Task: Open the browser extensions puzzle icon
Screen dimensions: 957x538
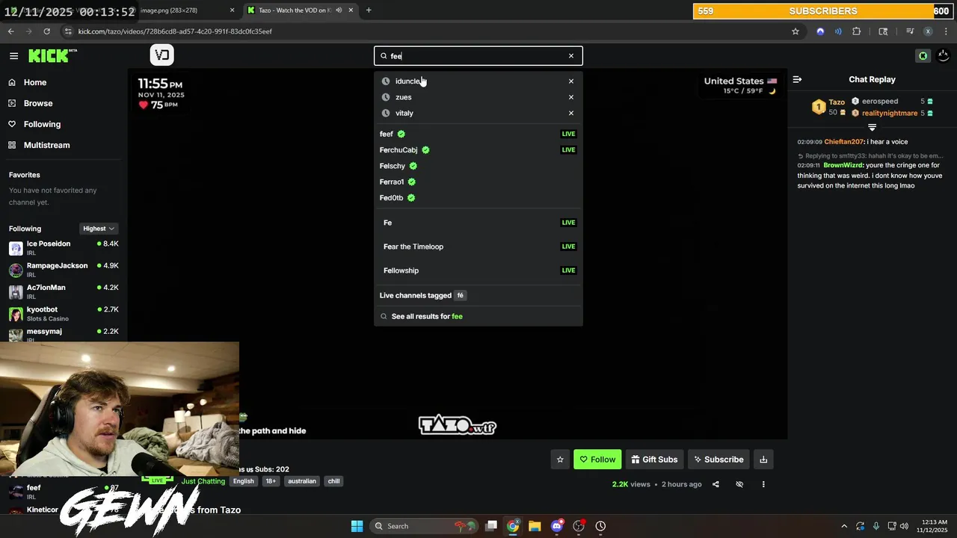Action: (x=856, y=31)
